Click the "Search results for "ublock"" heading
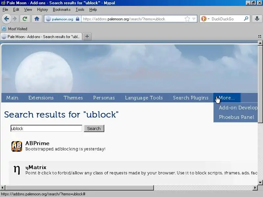Viewport: 263px width, 197px height. click(x=61, y=115)
